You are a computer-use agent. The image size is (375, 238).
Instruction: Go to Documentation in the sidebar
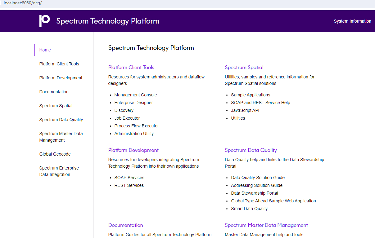coord(54,92)
